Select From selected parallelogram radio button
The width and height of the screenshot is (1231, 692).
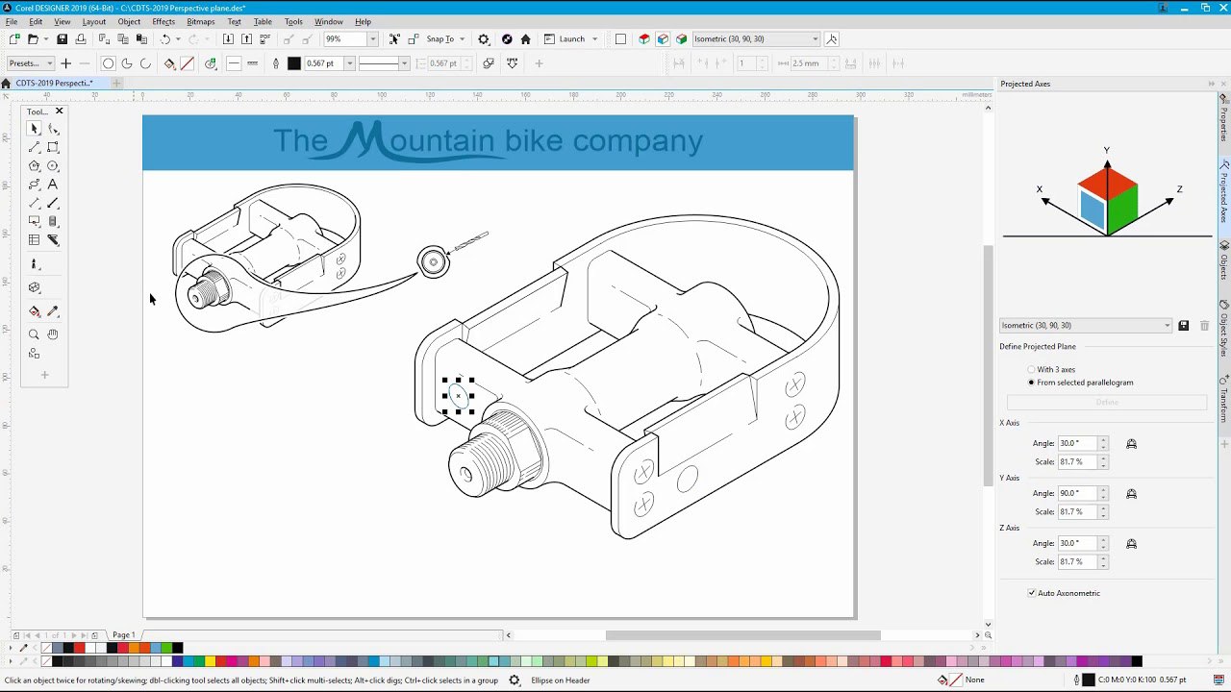[1031, 383]
